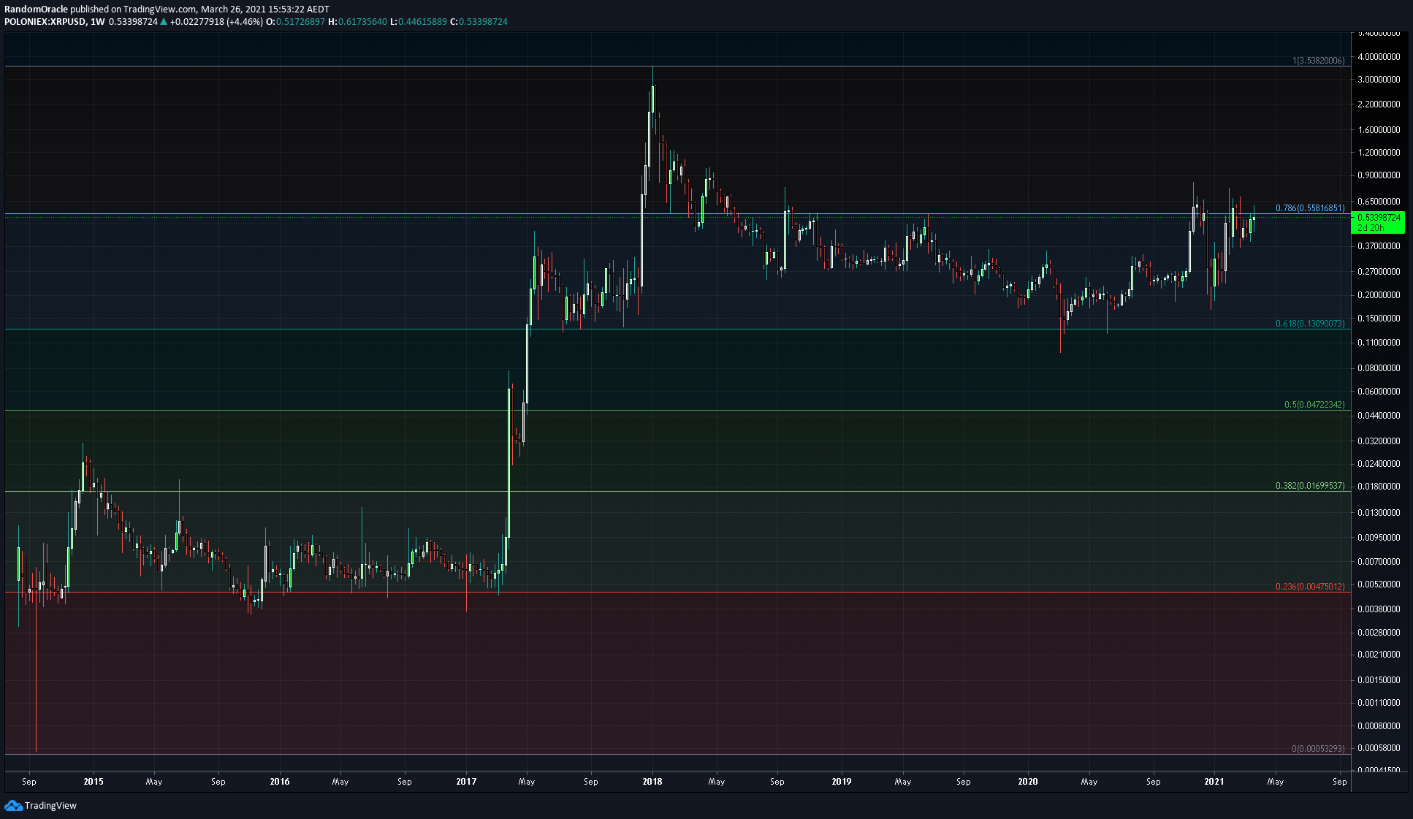Click the 0.65000000 price axis tick

[1379, 202]
